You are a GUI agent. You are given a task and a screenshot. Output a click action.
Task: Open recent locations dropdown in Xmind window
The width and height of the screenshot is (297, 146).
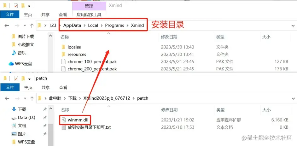pyautogui.click(x=25, y=25)
